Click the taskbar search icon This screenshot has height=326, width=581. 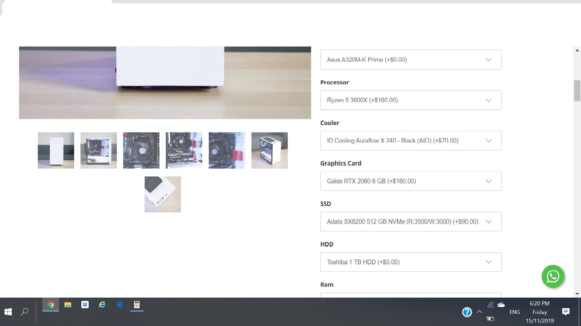25,312
